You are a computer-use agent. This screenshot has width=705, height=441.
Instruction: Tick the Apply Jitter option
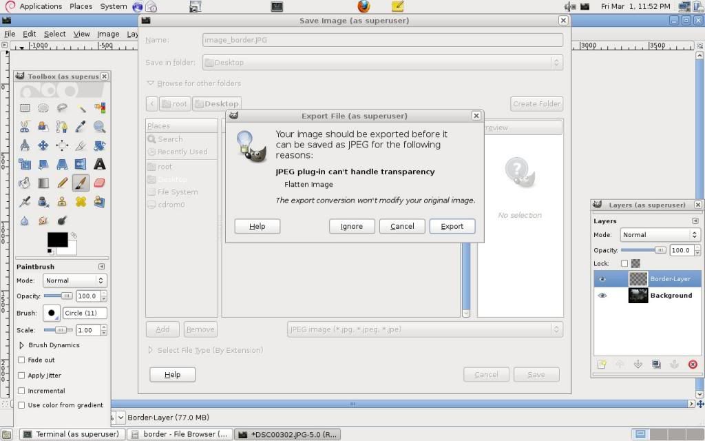21,375
